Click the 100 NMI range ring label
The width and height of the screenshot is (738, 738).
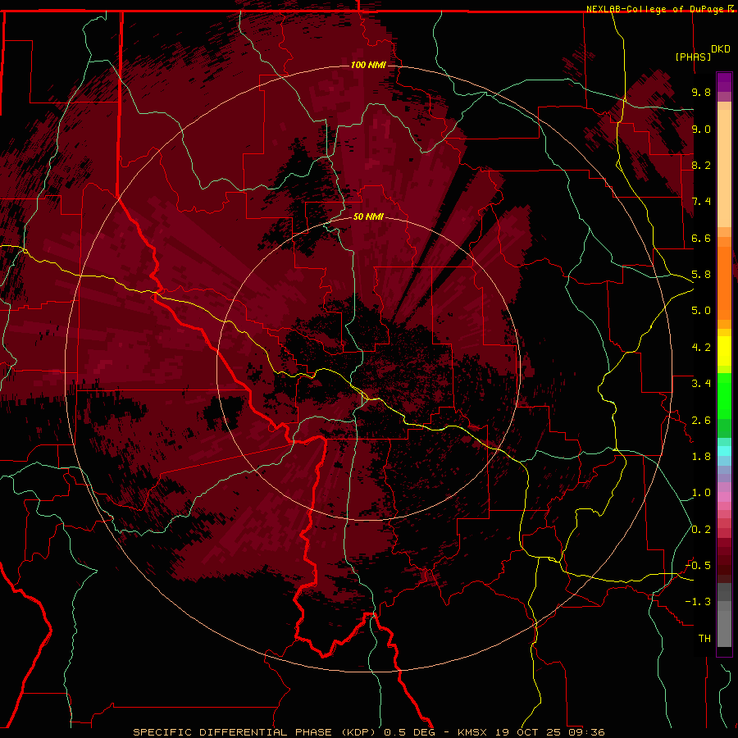368,65
